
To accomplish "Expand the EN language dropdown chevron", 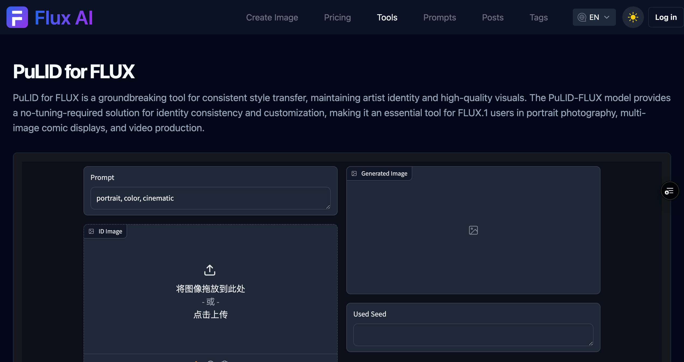I will click(607, 17).
